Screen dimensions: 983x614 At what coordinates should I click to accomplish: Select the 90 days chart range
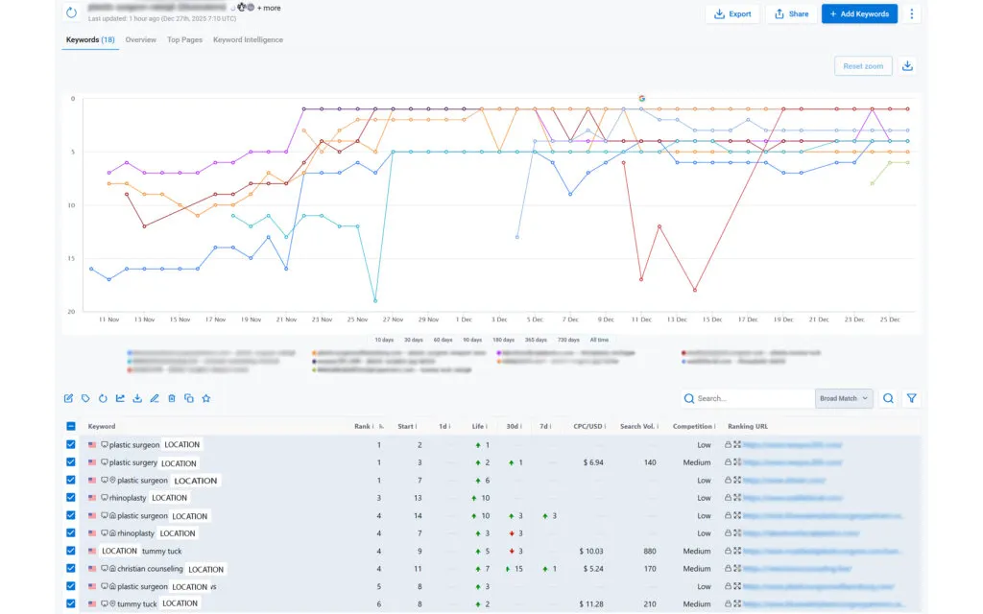pos(472,340)
